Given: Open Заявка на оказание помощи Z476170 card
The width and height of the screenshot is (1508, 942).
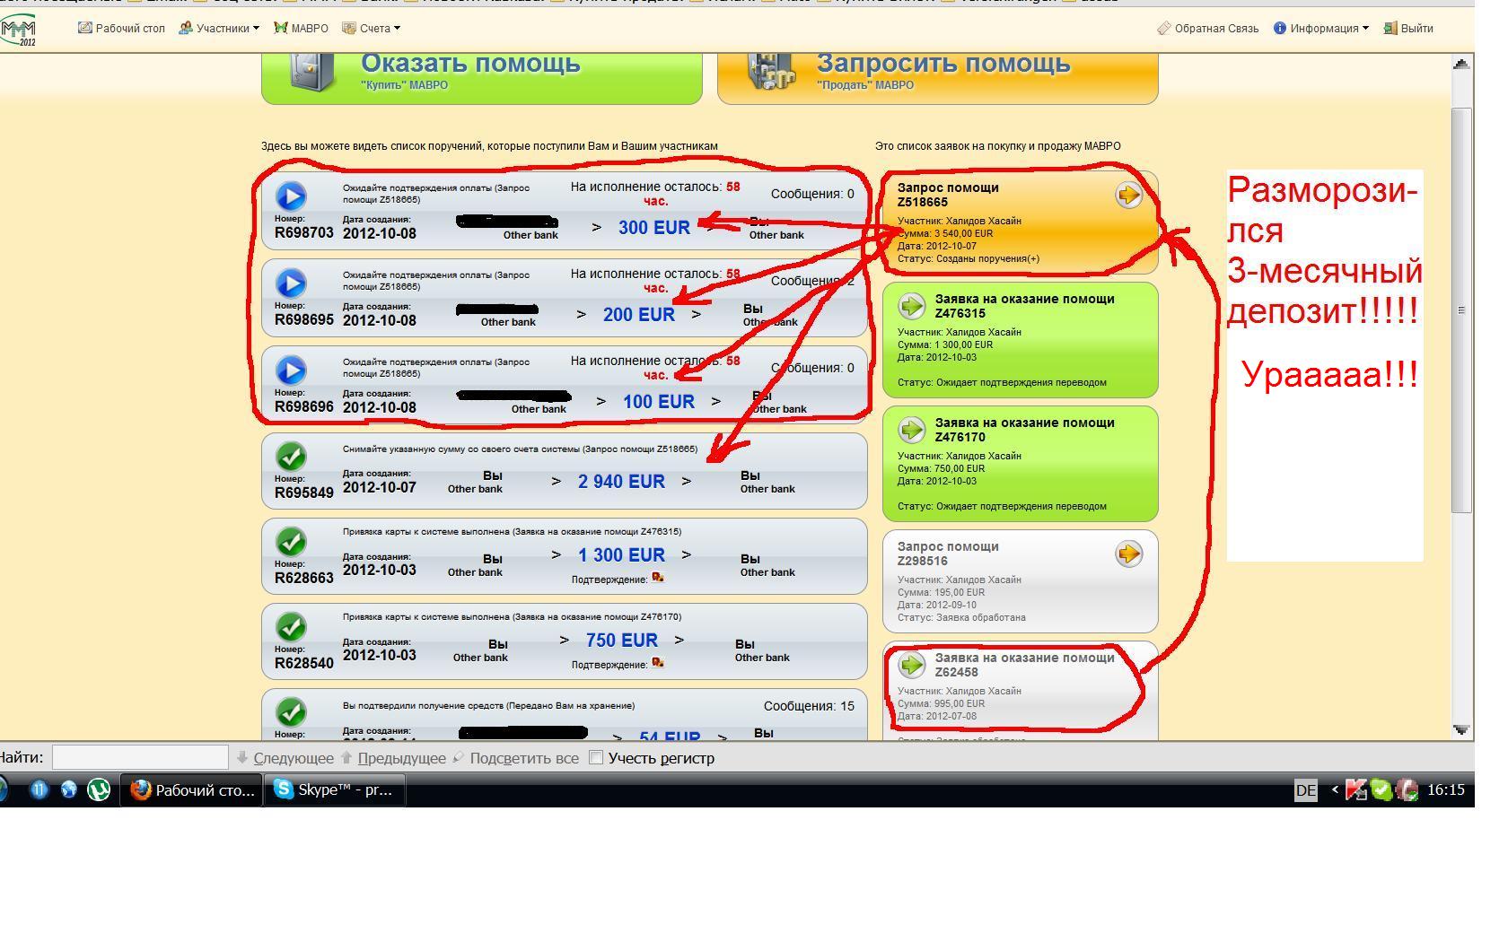Looking at the screenshot, I should click(x=1021, y=464).
